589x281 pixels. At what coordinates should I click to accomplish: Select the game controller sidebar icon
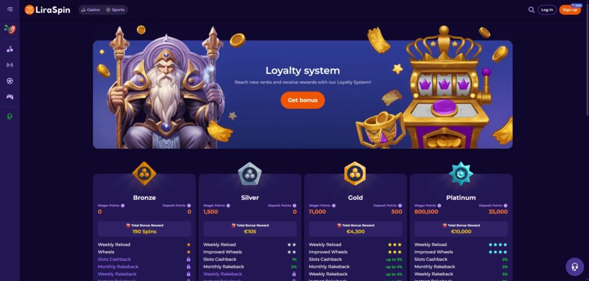tap(10, 97)
